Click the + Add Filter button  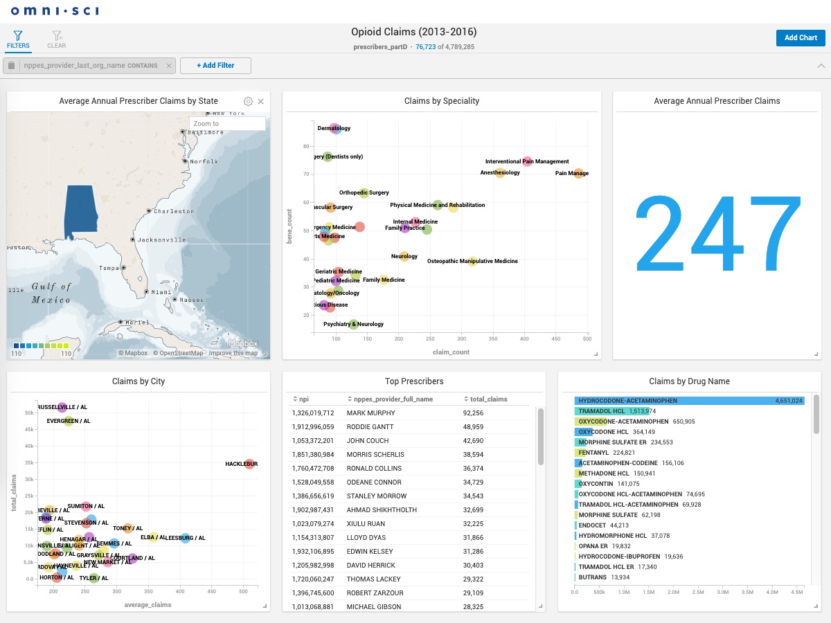(x=215, y=66)
